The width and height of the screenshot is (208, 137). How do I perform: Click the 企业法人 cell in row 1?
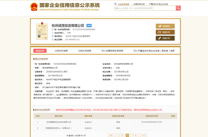(x=88, y=122)
